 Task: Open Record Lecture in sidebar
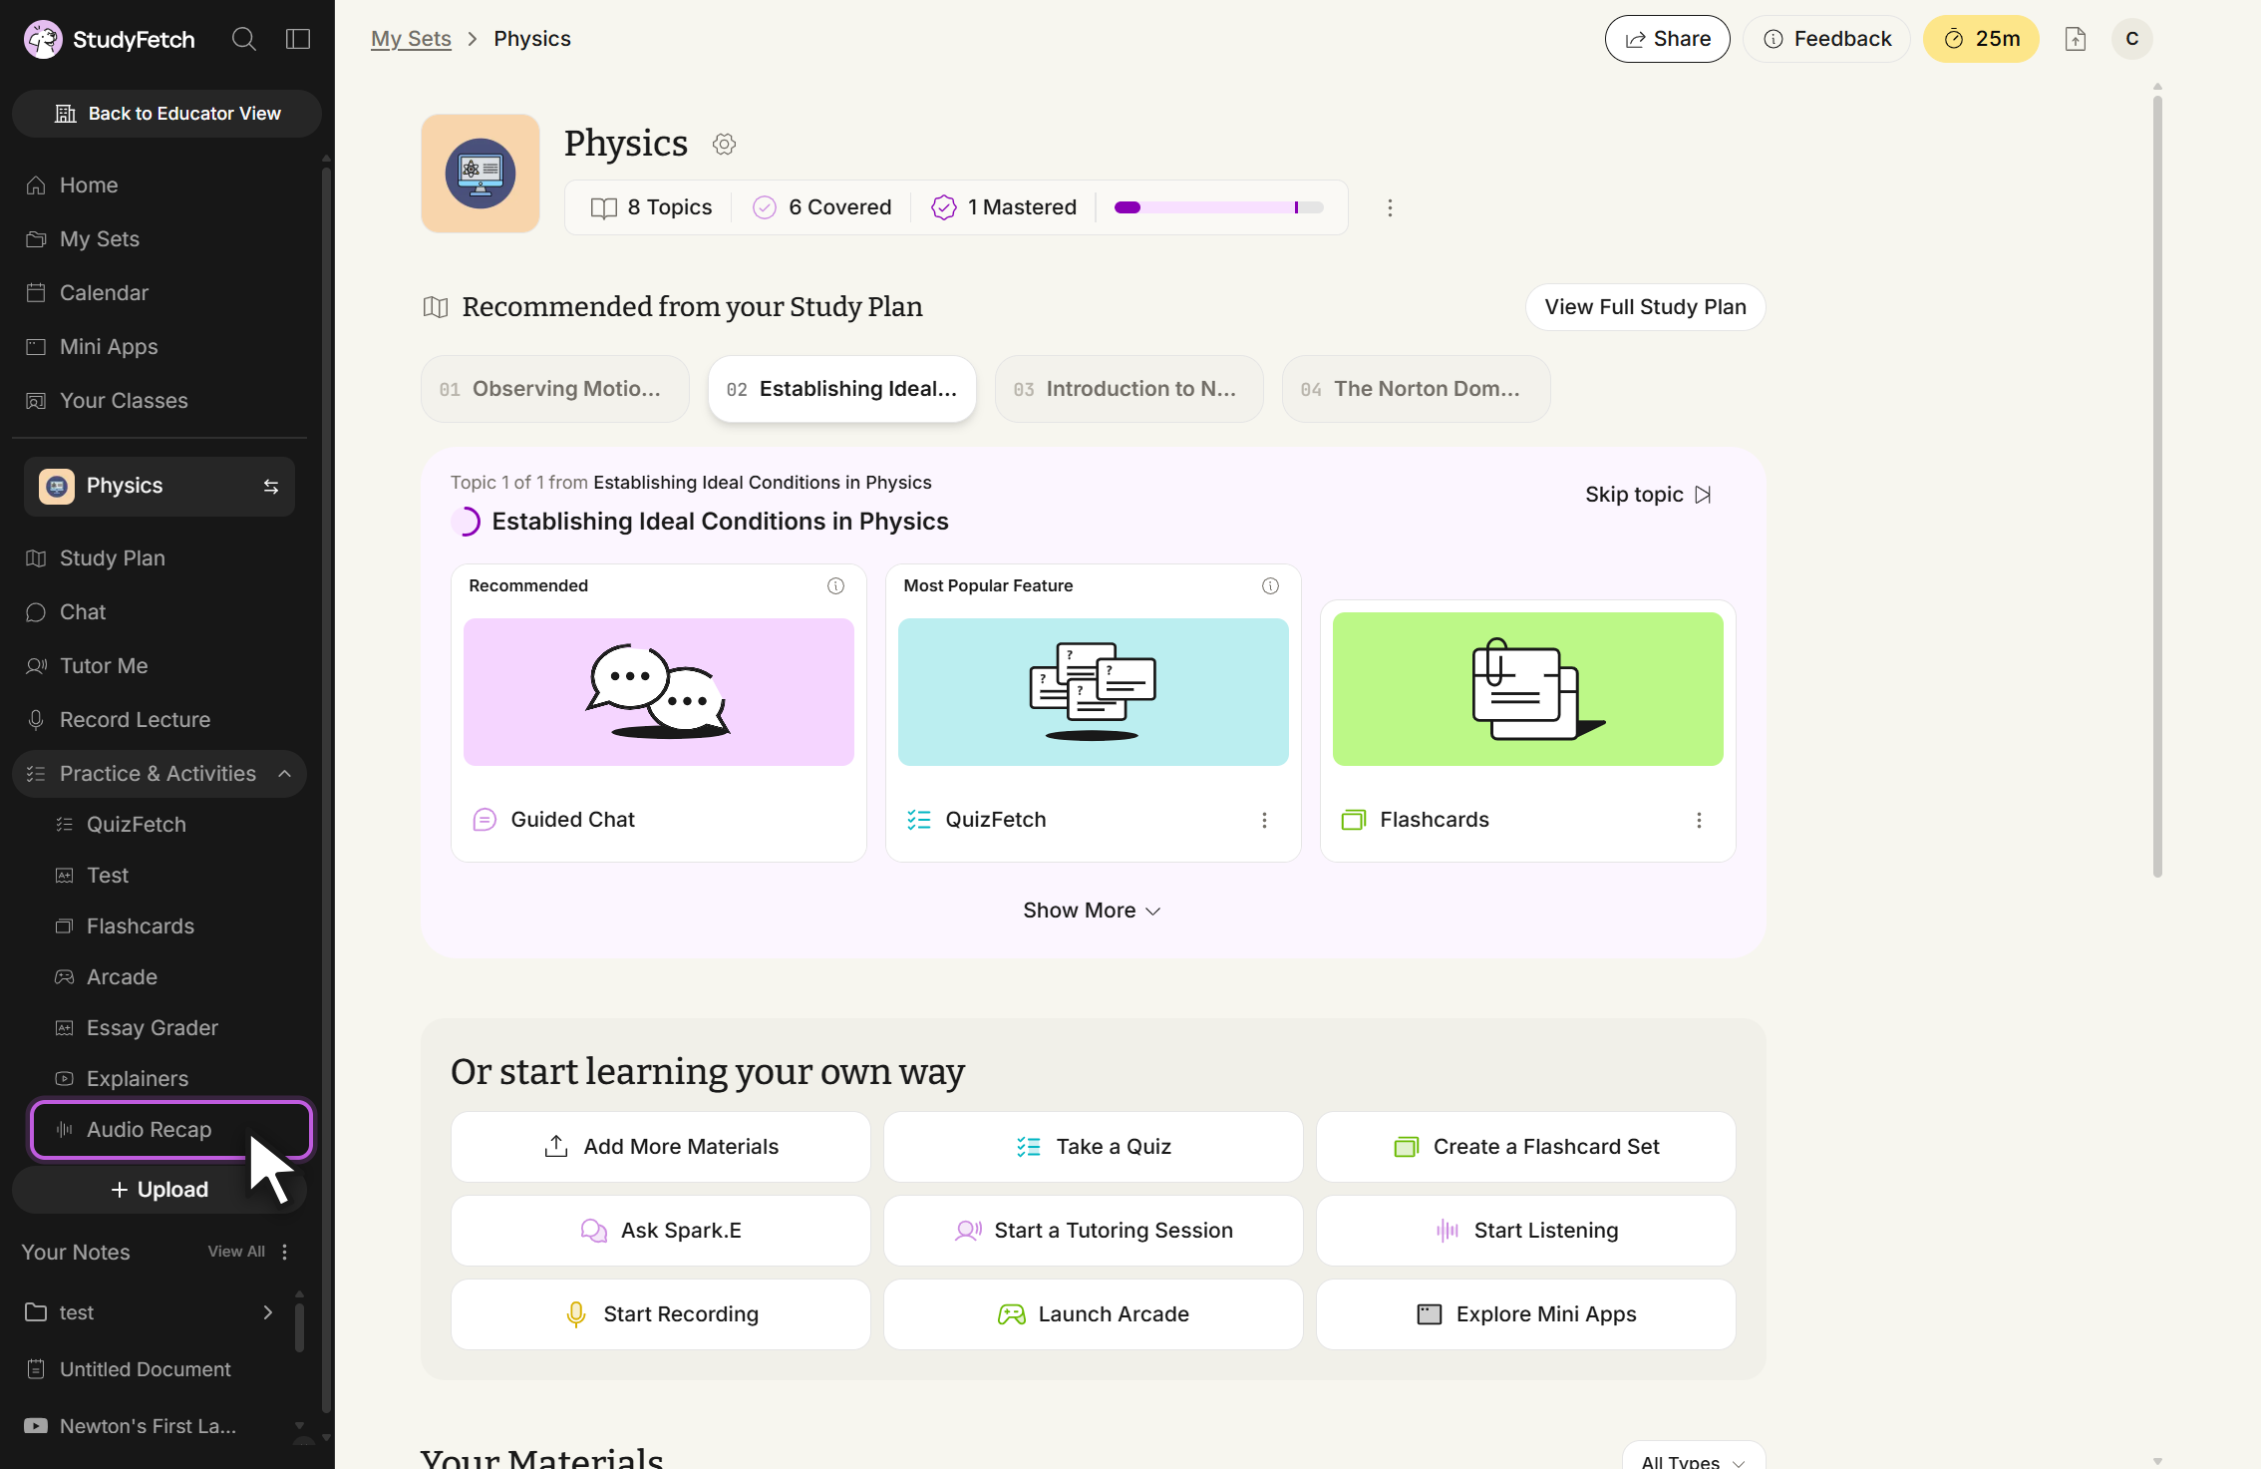(x=160, y=720)
